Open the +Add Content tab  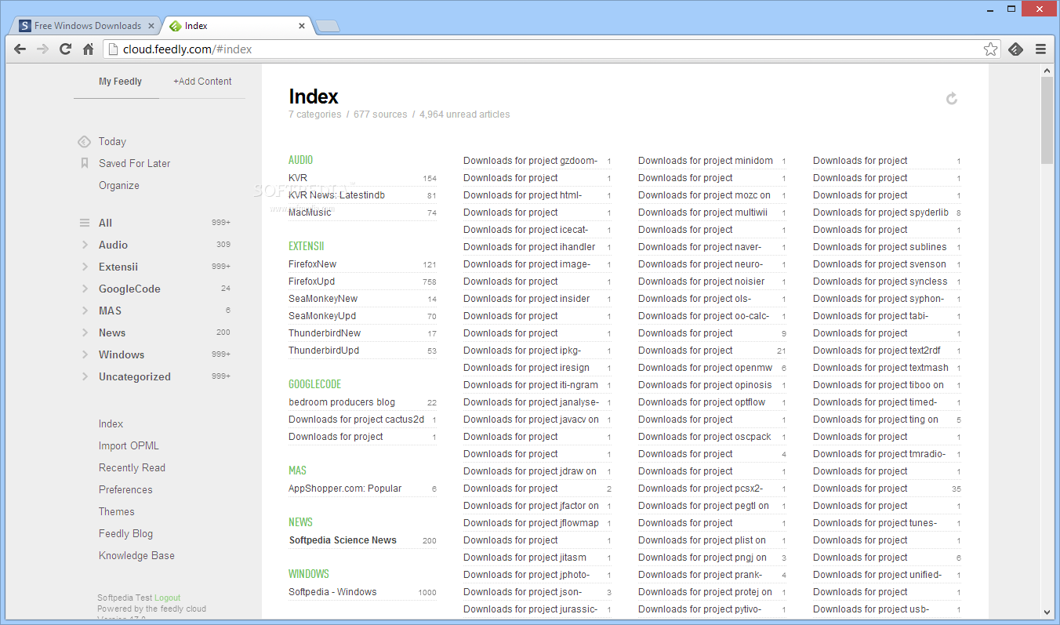click(x=202, y=82)
